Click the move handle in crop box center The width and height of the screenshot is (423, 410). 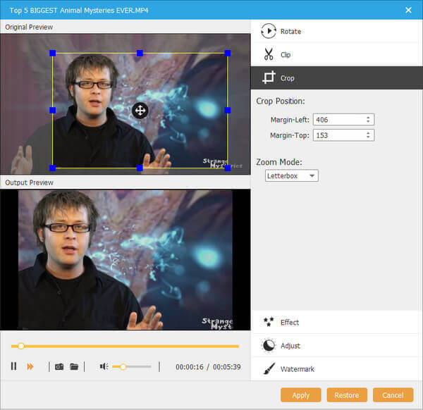pyautogui.click(x=140, y=110)
